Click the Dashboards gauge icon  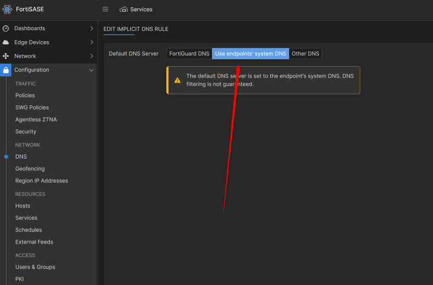point(6,28)
